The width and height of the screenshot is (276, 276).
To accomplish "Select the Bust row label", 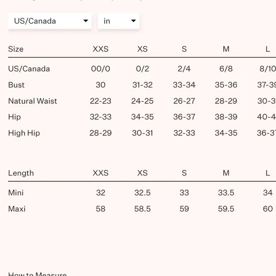I will pos(16,85).
